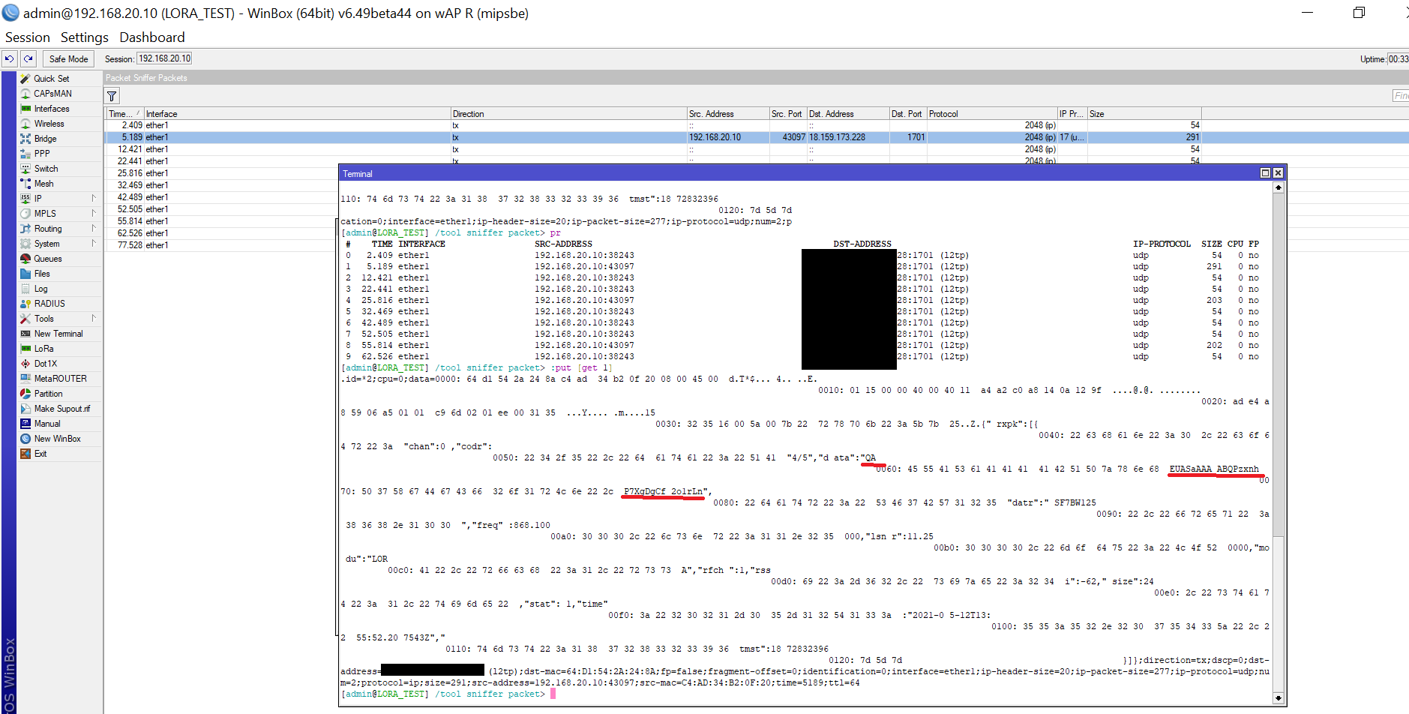
Task: Expand the System submenu
Action: coord(94,244)
